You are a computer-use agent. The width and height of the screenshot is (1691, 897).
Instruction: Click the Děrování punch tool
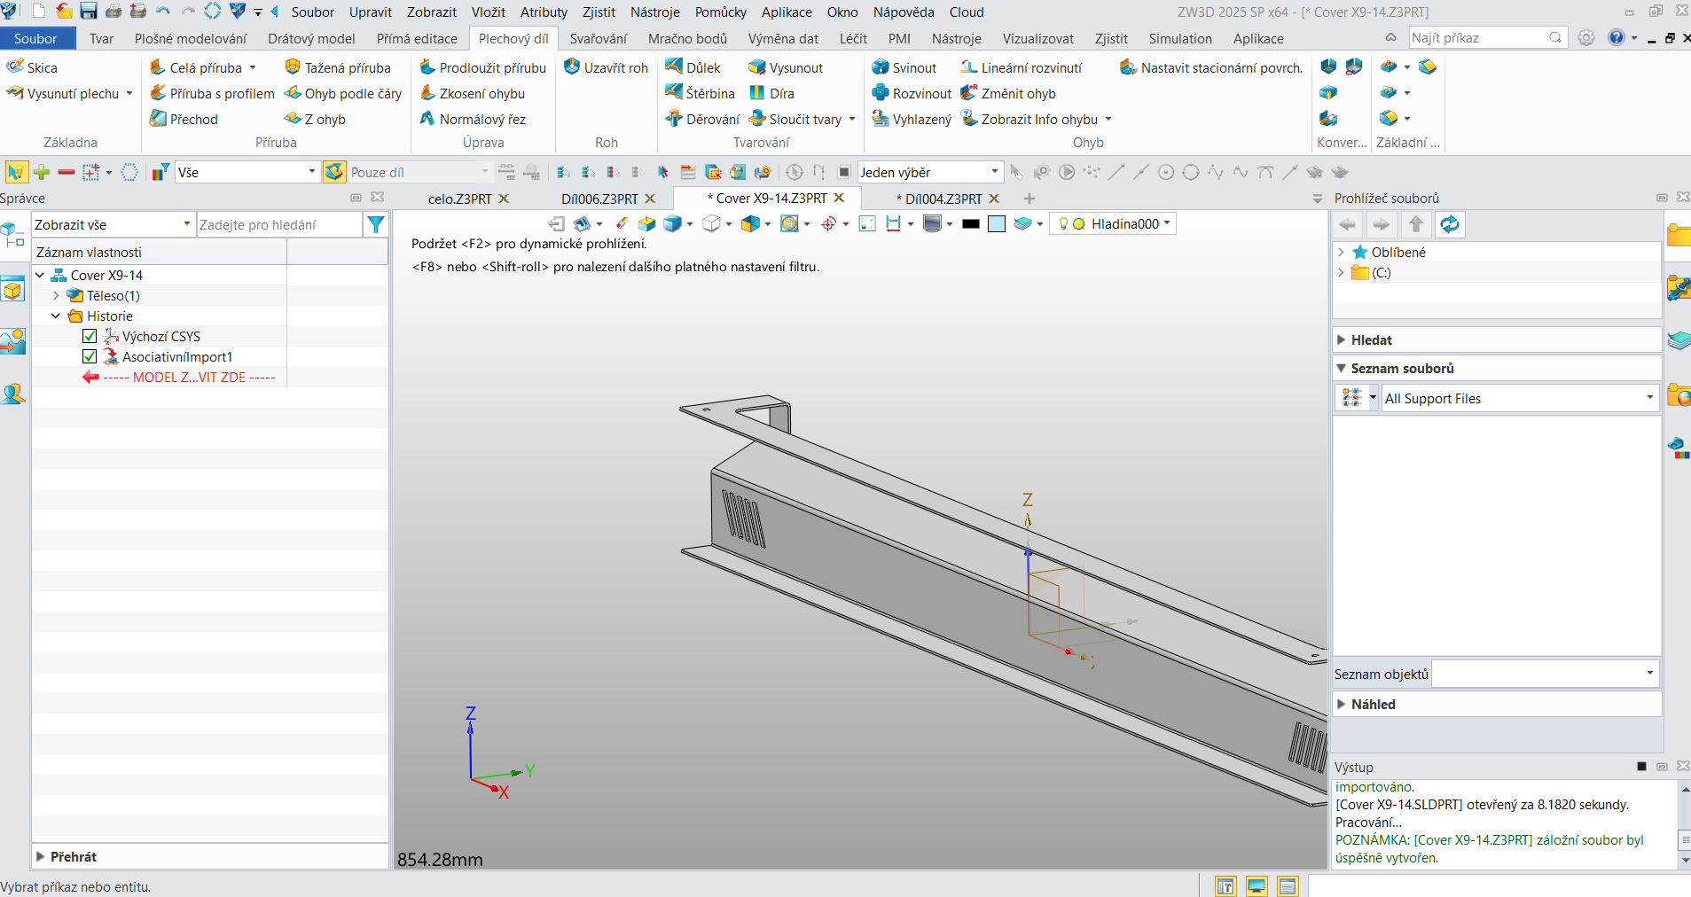[701, 119]
